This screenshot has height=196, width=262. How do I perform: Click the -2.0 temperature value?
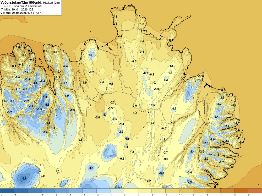(x=212, y=139)
